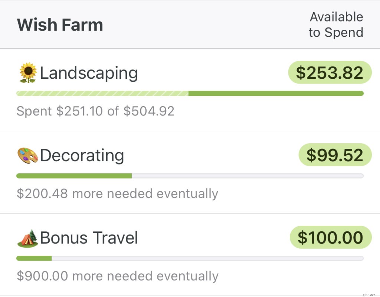Click the Available to Spend column header

coord(336,25)
